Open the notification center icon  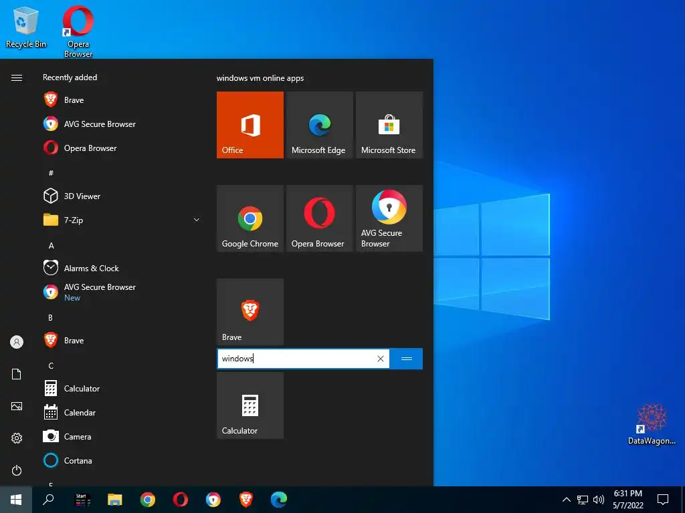pyautogui.click(x=663, y=500)
